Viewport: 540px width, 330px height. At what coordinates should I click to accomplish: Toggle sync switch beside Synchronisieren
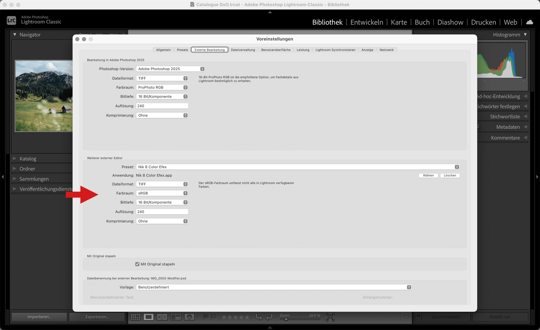coord(418,317)
